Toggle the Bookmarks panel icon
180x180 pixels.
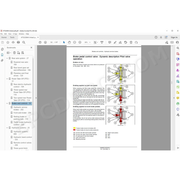coord(2,55)
